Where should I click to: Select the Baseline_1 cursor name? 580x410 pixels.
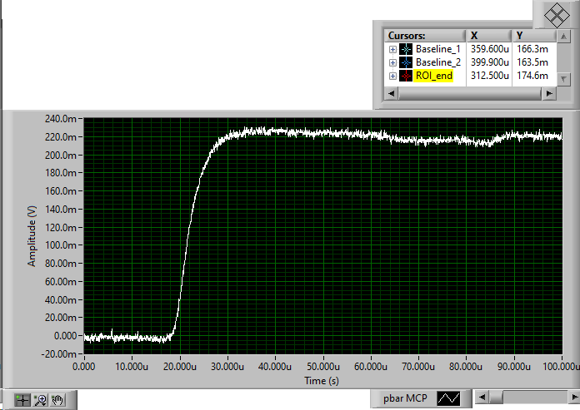point(438,49)
